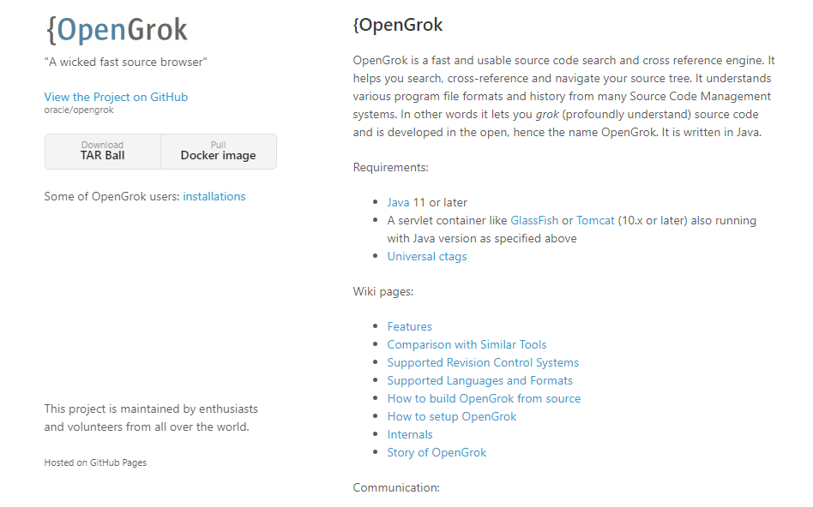Click the oracle/opengrok repository text
The width and height of the screenshot is (813, 507).
click(x=79, y=110)
